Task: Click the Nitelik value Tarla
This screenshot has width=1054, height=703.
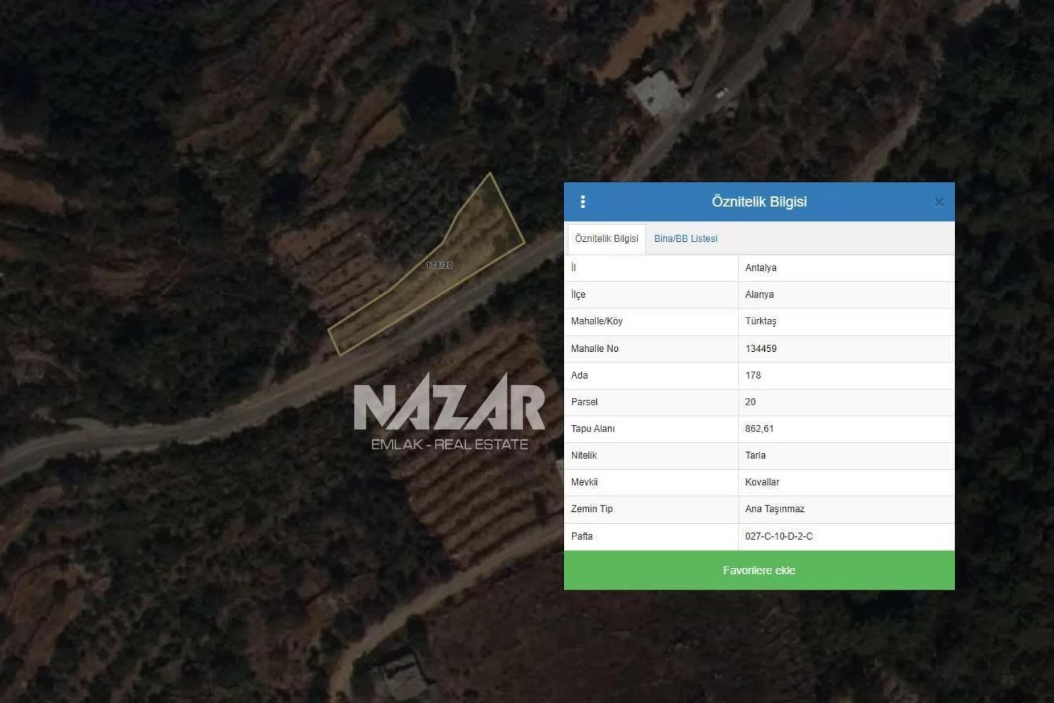Action: (x=756, y=455)
